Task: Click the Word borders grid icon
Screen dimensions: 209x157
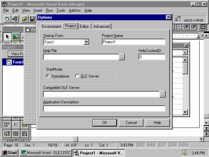Action: point(203,27)
